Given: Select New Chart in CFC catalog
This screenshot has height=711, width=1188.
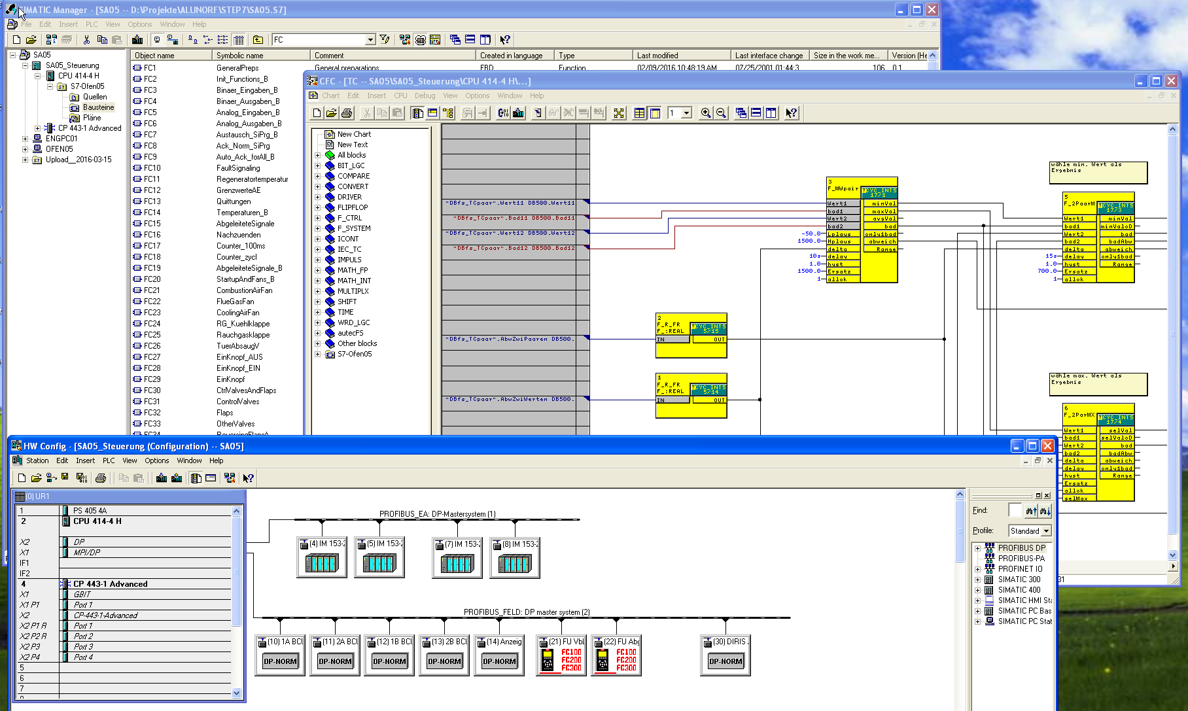Looking at the screenshot, I should point(354,134).
